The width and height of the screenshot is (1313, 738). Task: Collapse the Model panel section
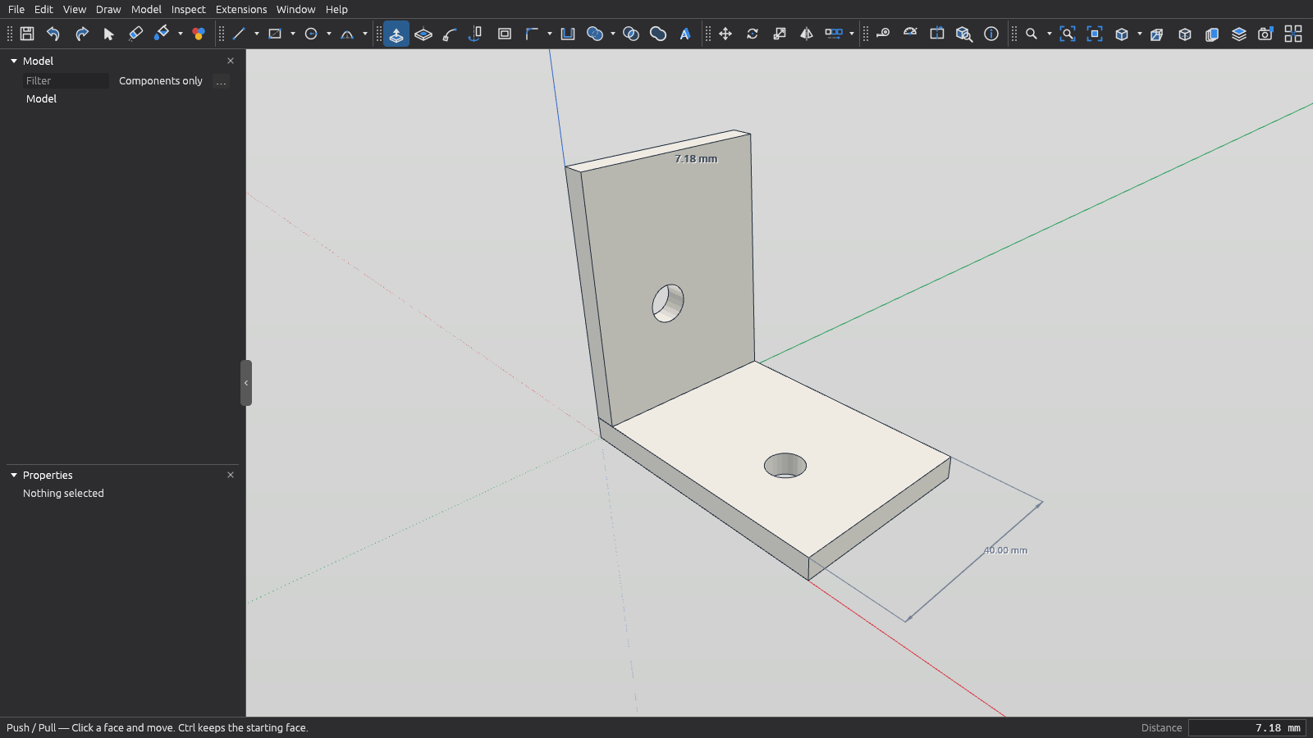[x=14, y=61]
